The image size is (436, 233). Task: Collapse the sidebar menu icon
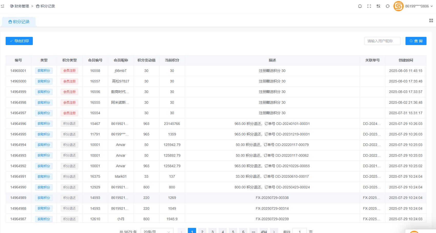pyautogui.click(x=3, y=6)
